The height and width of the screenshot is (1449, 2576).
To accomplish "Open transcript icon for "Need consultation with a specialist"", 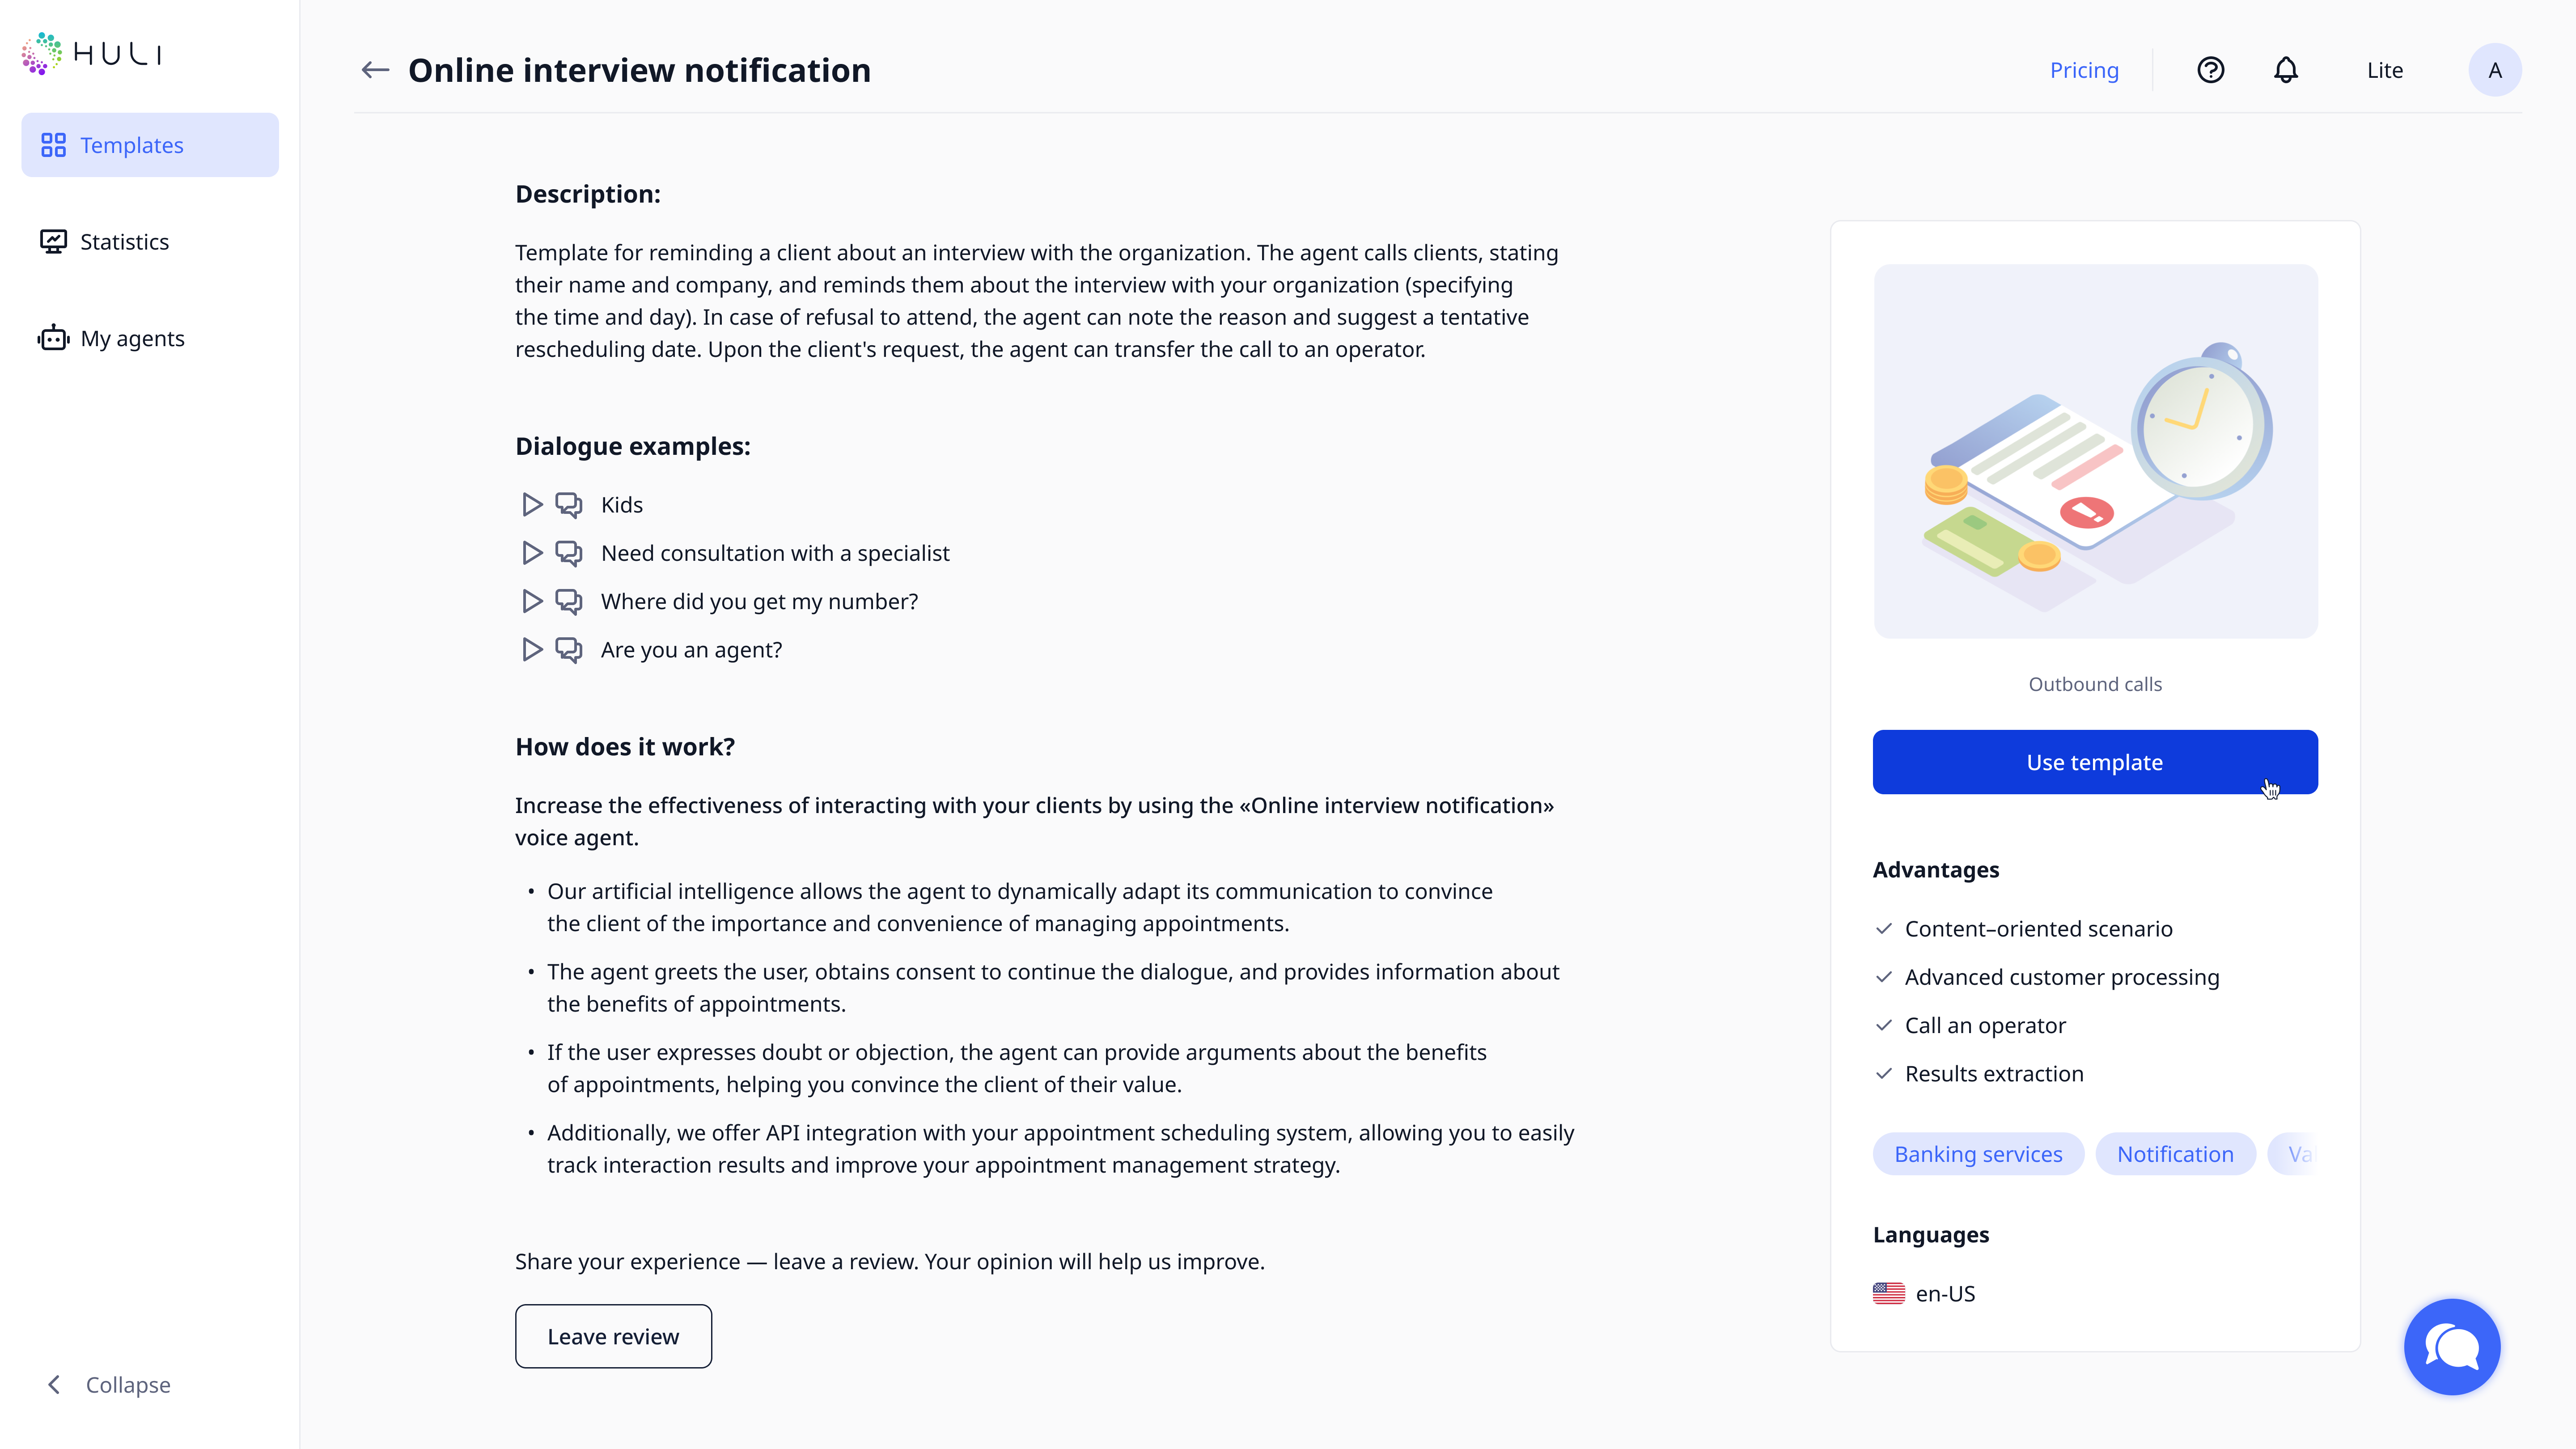I will pos(569,553).
